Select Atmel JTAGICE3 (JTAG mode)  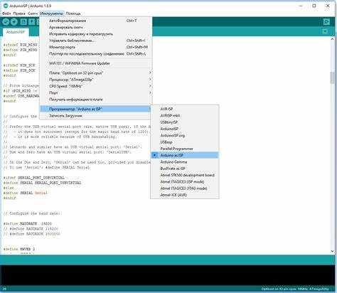(185, 188)
